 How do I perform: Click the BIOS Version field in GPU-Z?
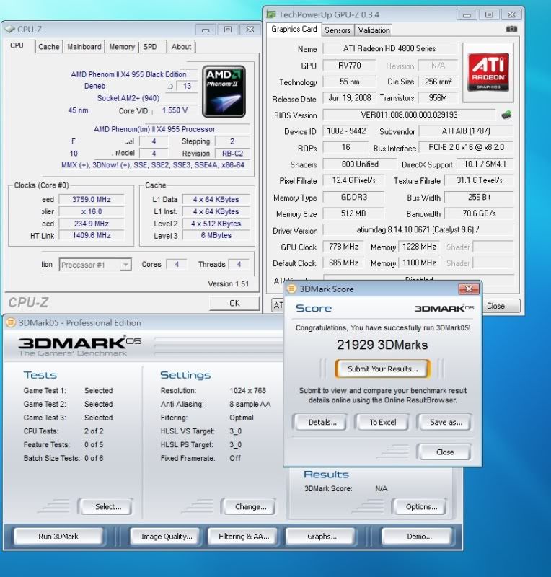coord(410,115)
